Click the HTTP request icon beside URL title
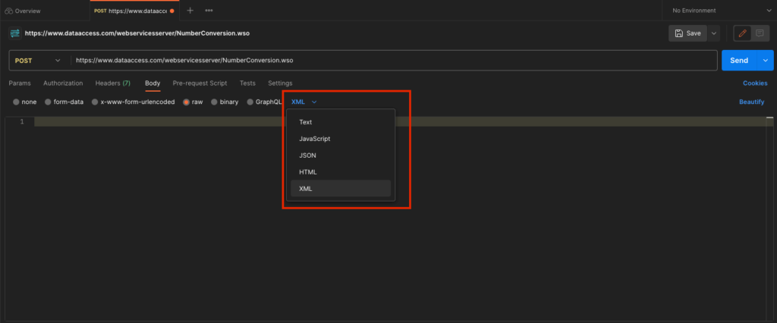The image size is (777, 323). tap(14, 33)
